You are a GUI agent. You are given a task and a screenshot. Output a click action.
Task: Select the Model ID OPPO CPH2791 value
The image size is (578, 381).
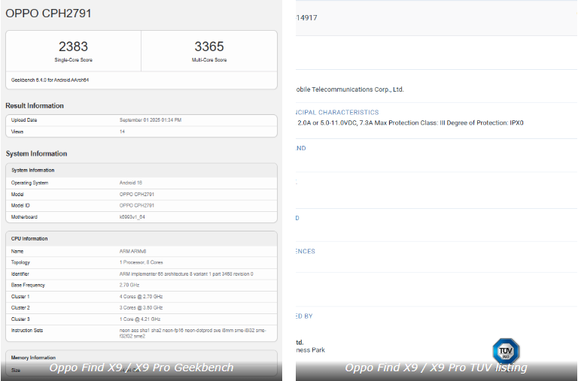139,205
